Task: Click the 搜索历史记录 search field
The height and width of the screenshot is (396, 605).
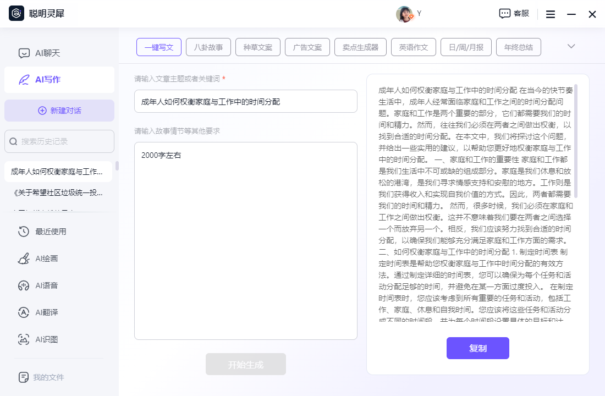Action: (59, 141)
